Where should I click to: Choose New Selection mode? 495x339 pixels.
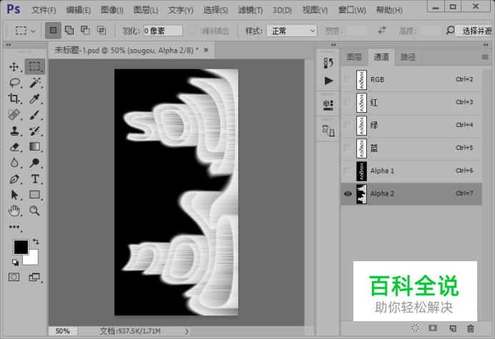53,30
